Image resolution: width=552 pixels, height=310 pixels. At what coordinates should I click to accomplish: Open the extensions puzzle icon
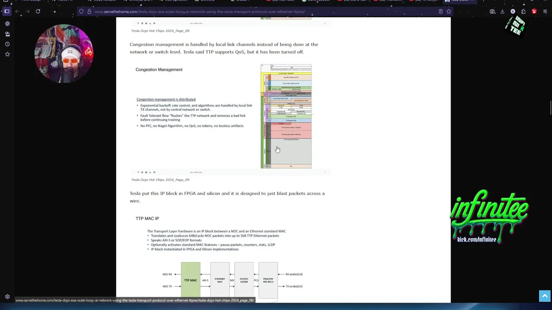[x=523, y=12]
